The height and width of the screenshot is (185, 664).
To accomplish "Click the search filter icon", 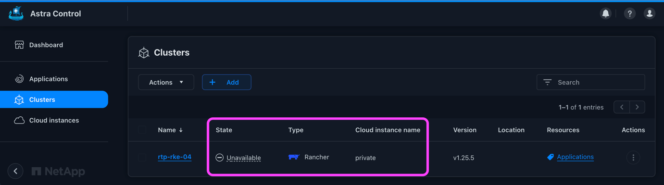I will (x=547, y=82).
